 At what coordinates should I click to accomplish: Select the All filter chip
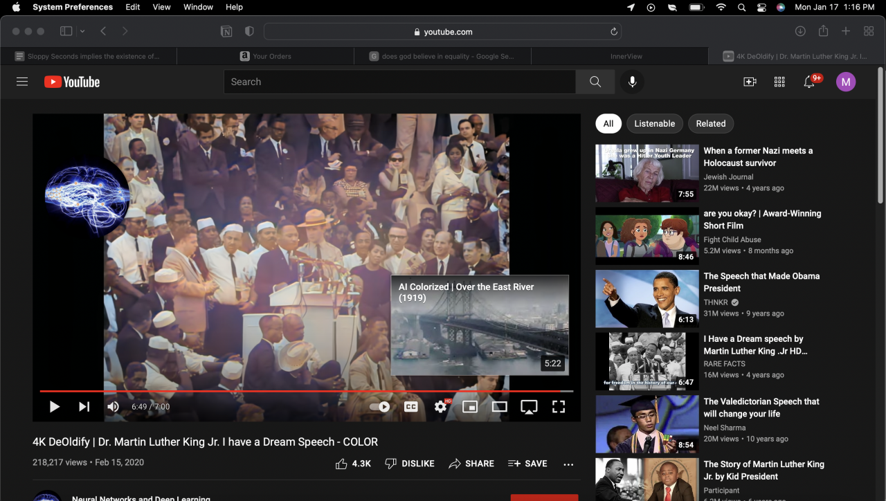[x=608, y=124]
